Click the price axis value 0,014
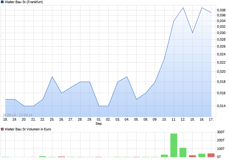Screen dimensions: 229x160 tap(221, 106)
